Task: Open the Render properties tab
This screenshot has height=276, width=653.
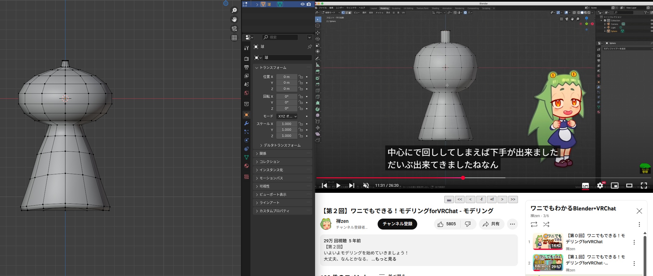Action: (x=246, y=59)
